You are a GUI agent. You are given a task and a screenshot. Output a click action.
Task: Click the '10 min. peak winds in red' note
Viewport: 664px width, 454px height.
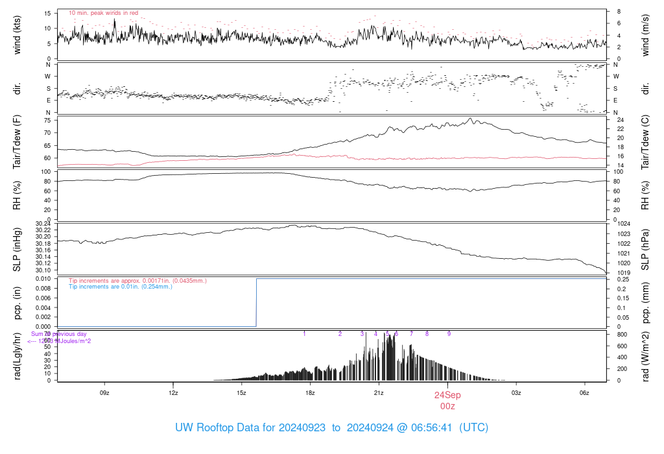tap(103, 13)
